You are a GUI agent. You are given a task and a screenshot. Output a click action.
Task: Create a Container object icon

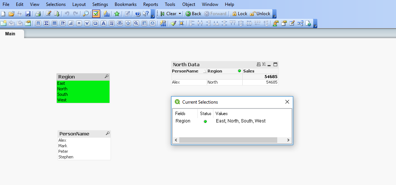click(144, 23)
